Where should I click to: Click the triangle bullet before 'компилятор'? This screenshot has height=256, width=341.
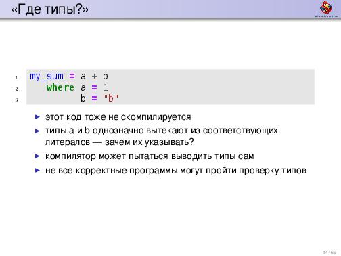pyautogui.click(x=38, y=156)
